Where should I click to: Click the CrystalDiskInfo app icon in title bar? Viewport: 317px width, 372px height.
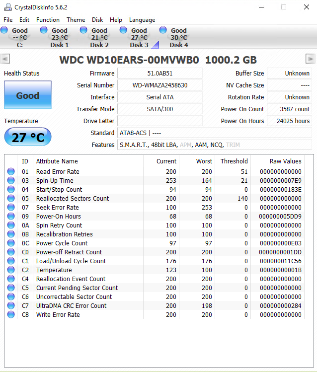(x=8, y=7)
